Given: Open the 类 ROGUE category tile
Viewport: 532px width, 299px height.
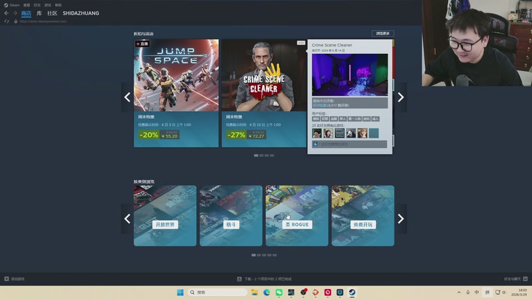Looking at the screenshot, I should coord(297,215).
